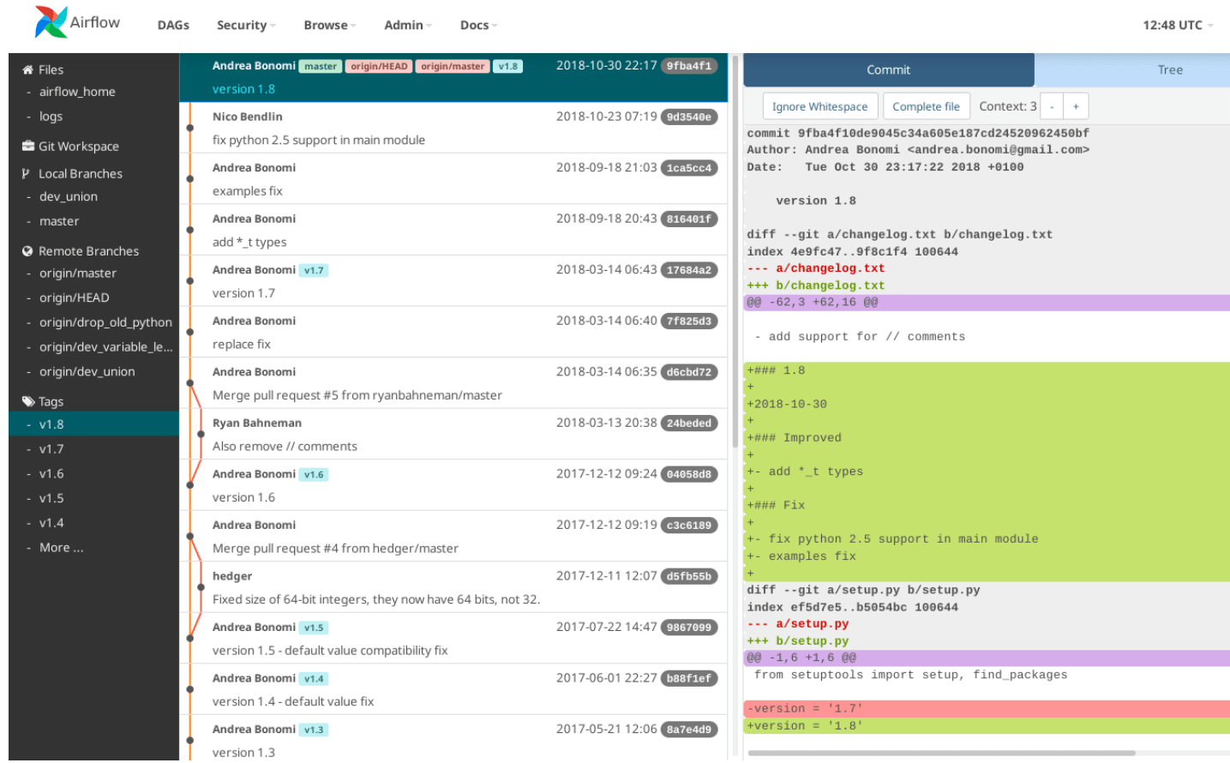Viewport: 1230px width, 763px height.
Task: Toggle Complete file view
Action: tap(926, 106)
